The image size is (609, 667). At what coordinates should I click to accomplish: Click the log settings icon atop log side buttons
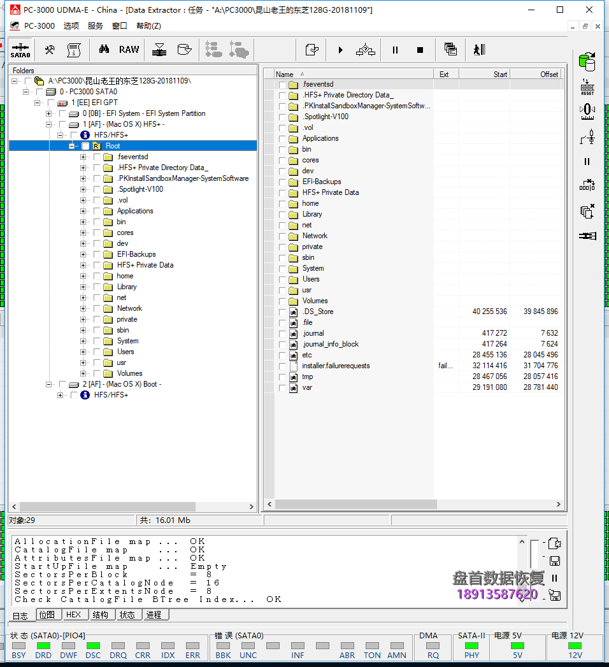click(x=555, y=543)
